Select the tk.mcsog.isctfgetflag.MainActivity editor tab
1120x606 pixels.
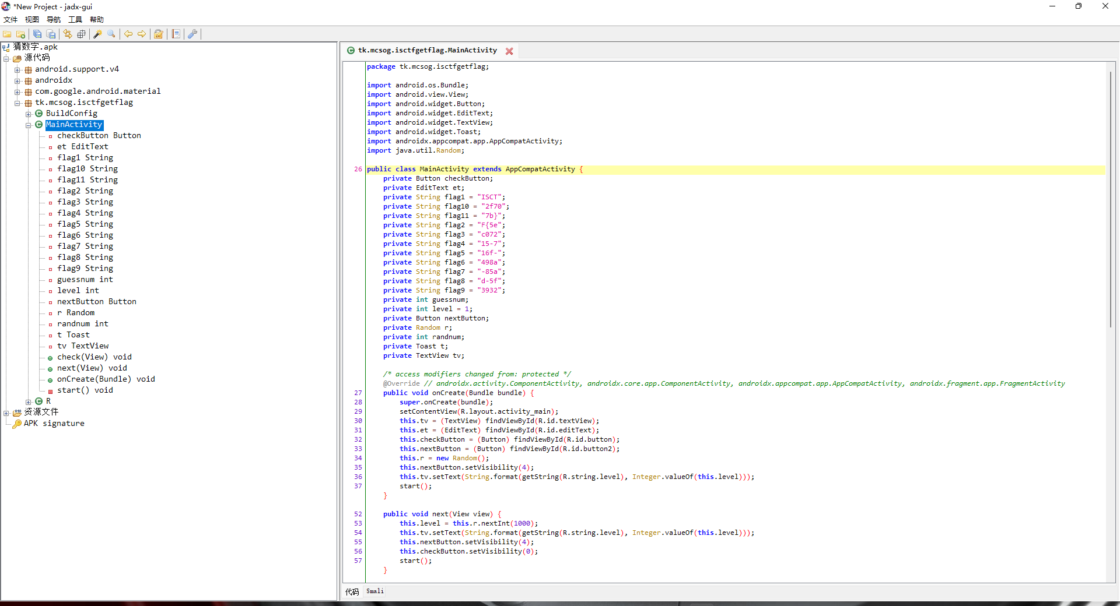(x=427, y=51)
